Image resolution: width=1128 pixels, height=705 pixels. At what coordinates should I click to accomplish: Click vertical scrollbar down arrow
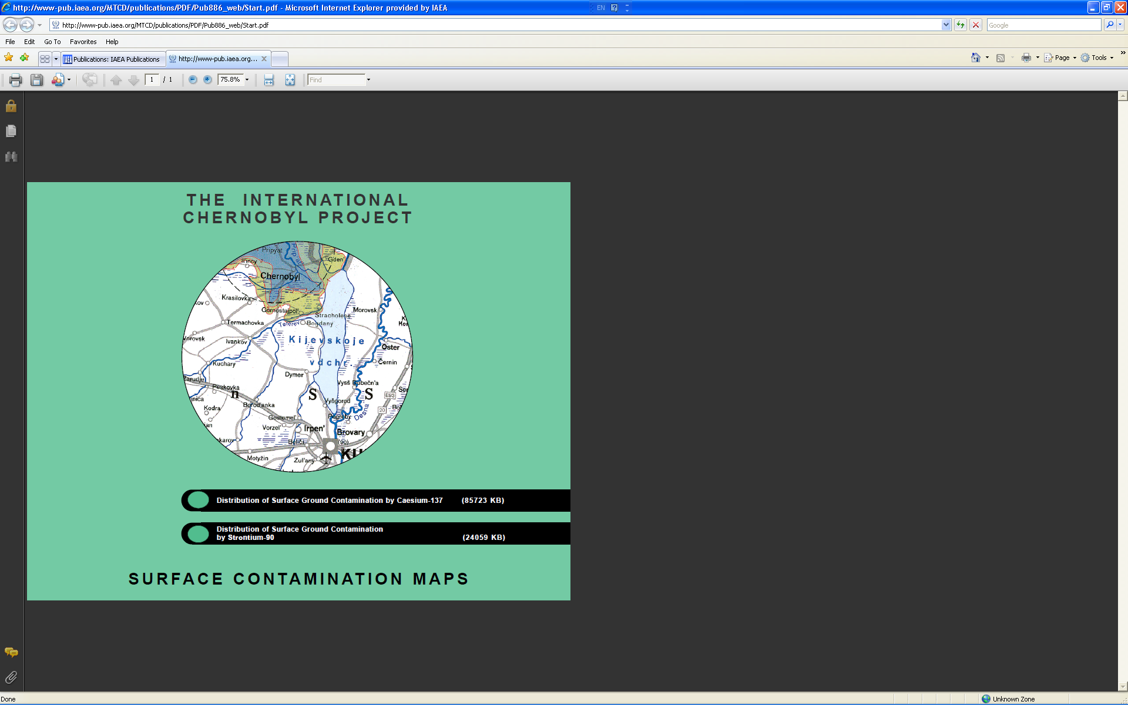tap(1123, 687)
